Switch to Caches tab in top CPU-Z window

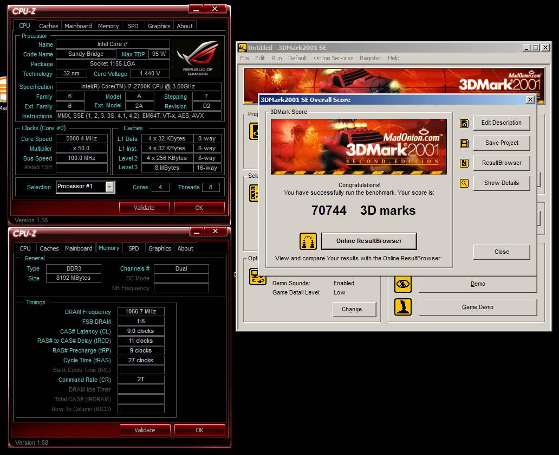[49, 26]
